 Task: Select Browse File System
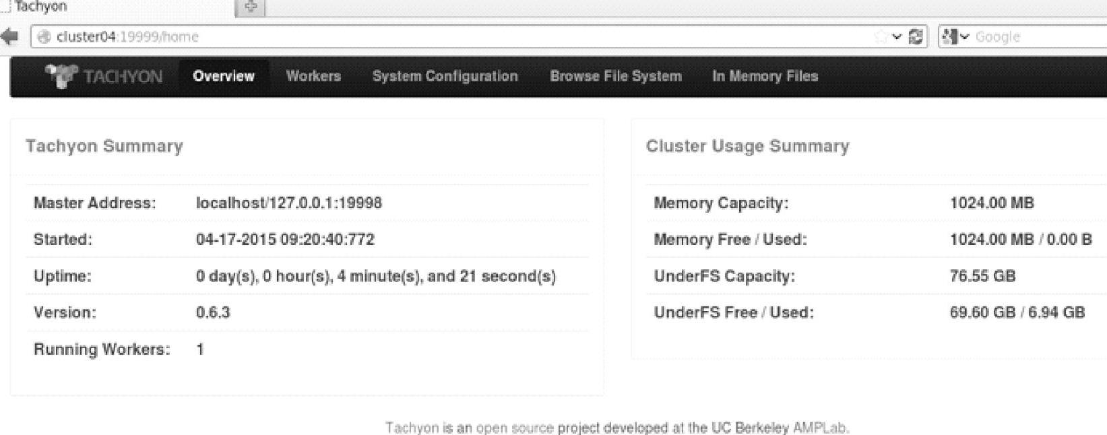pos(615,76)
